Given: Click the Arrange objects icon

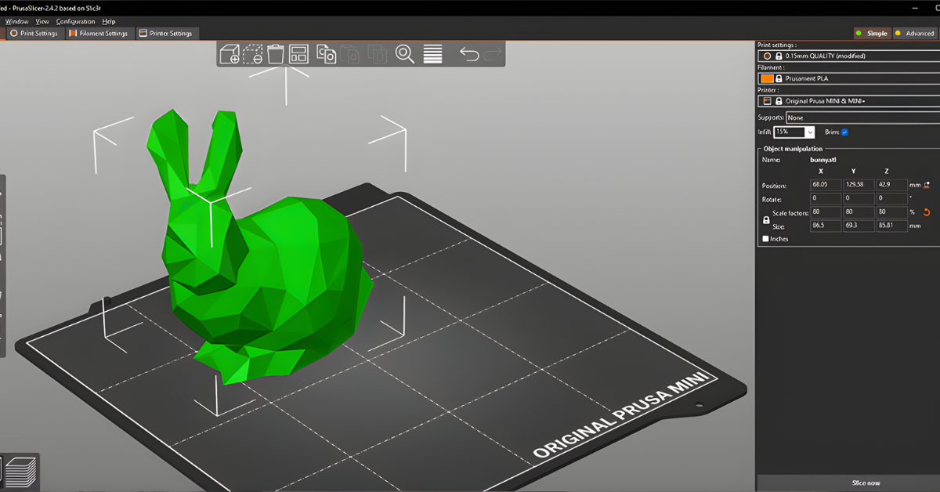Looking at the screenshot, I should click(302, 54).
